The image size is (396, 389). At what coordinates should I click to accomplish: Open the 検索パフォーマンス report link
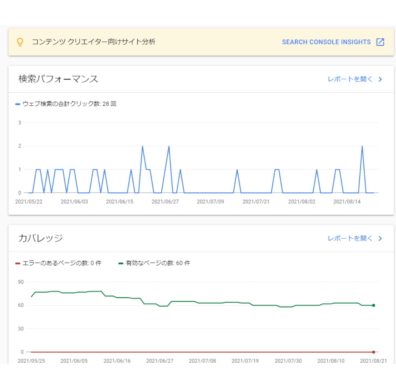click(350, 79)
